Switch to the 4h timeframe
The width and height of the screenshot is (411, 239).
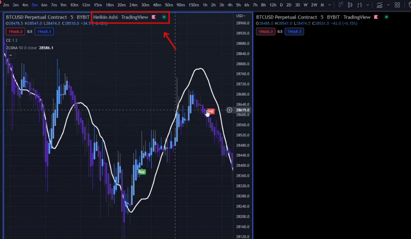point(230,5)
